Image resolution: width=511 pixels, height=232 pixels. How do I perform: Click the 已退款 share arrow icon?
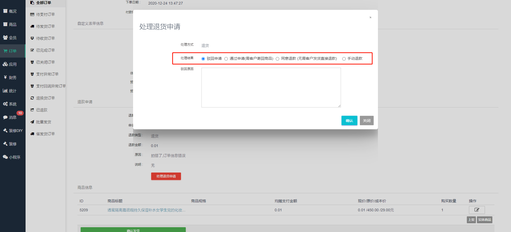[32, 110]
